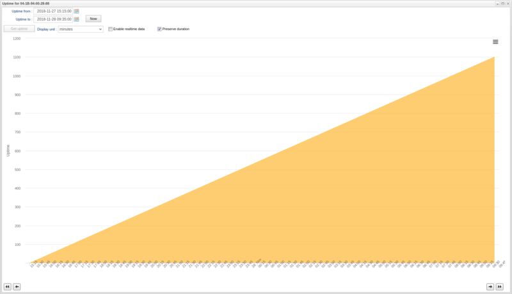Viewport: 512px width, 294px height.
Task: Focus the Uptime to date field
Action: (53, 19)
